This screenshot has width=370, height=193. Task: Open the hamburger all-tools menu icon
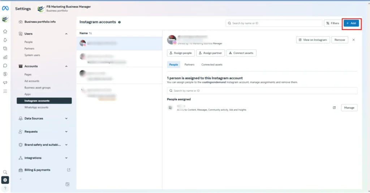click(5, 91)
